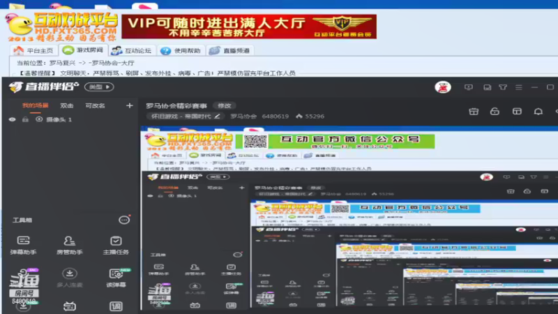The width and height of the screenshot is (558, 314).
Task: Click the padlock icon above the preview
Action: (495, 112)
